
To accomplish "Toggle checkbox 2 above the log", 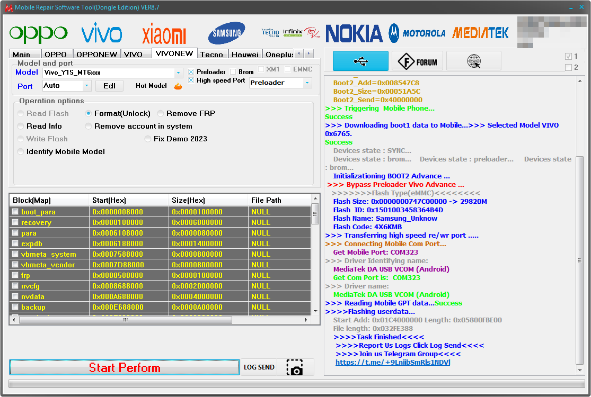I will (x=568, y=67).
